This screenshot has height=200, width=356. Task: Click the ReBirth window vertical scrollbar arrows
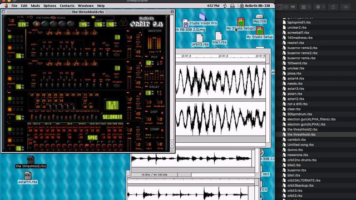[x=172, y=144]
